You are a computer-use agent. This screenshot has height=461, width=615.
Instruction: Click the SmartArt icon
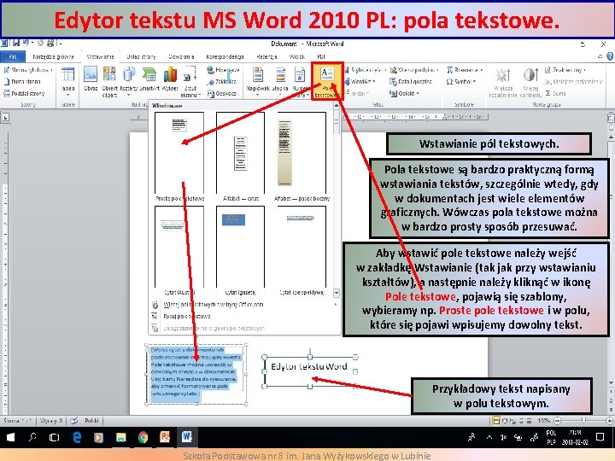coord(149,79)
